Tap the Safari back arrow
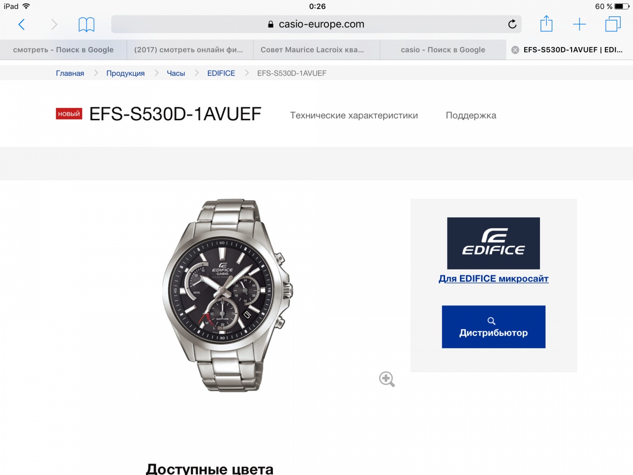 pos(21,24)
